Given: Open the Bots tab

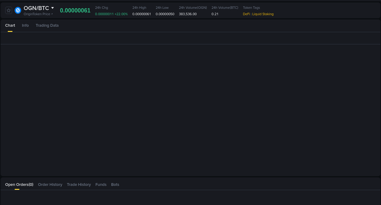Looking at the screenshot, I should tap(115, 185).
